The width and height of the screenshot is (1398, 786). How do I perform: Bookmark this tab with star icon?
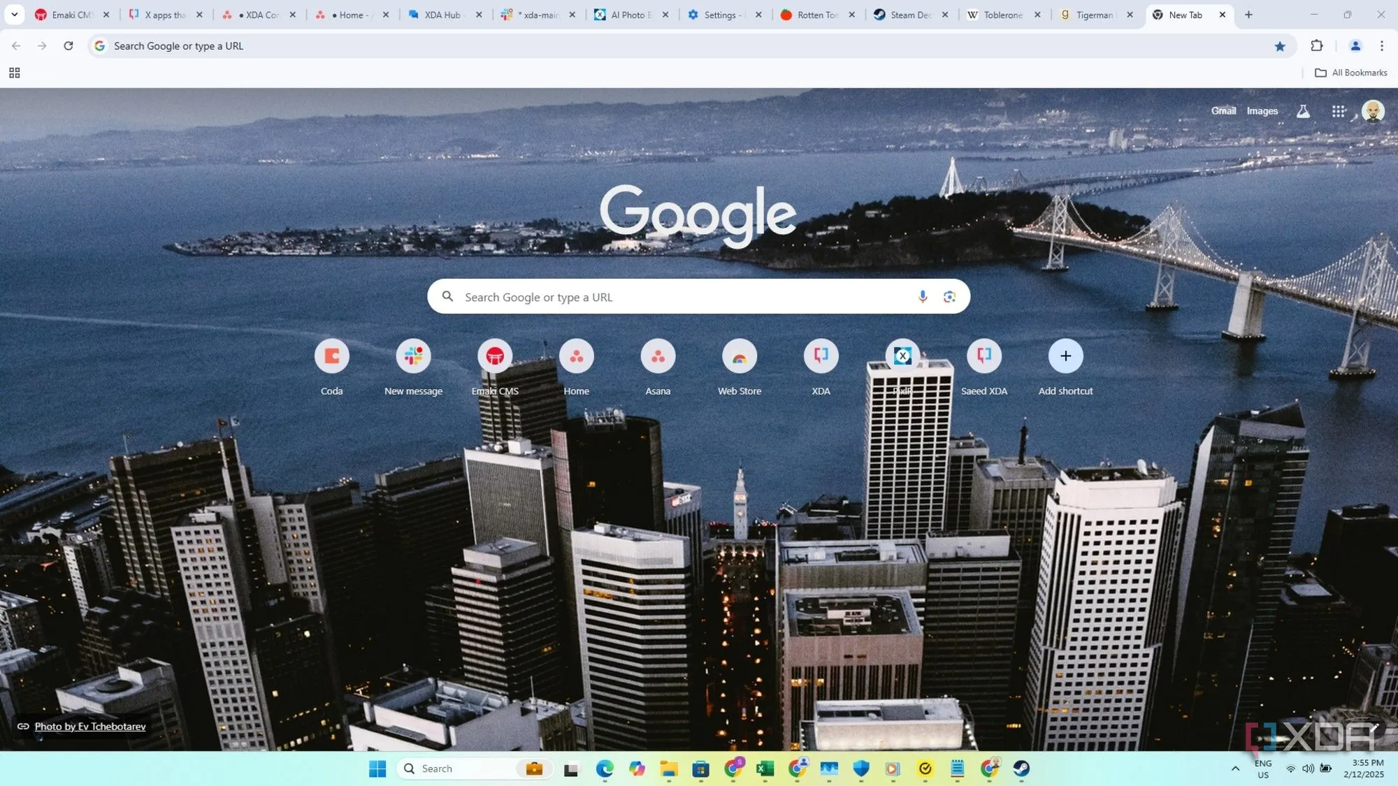(1280, 46)
